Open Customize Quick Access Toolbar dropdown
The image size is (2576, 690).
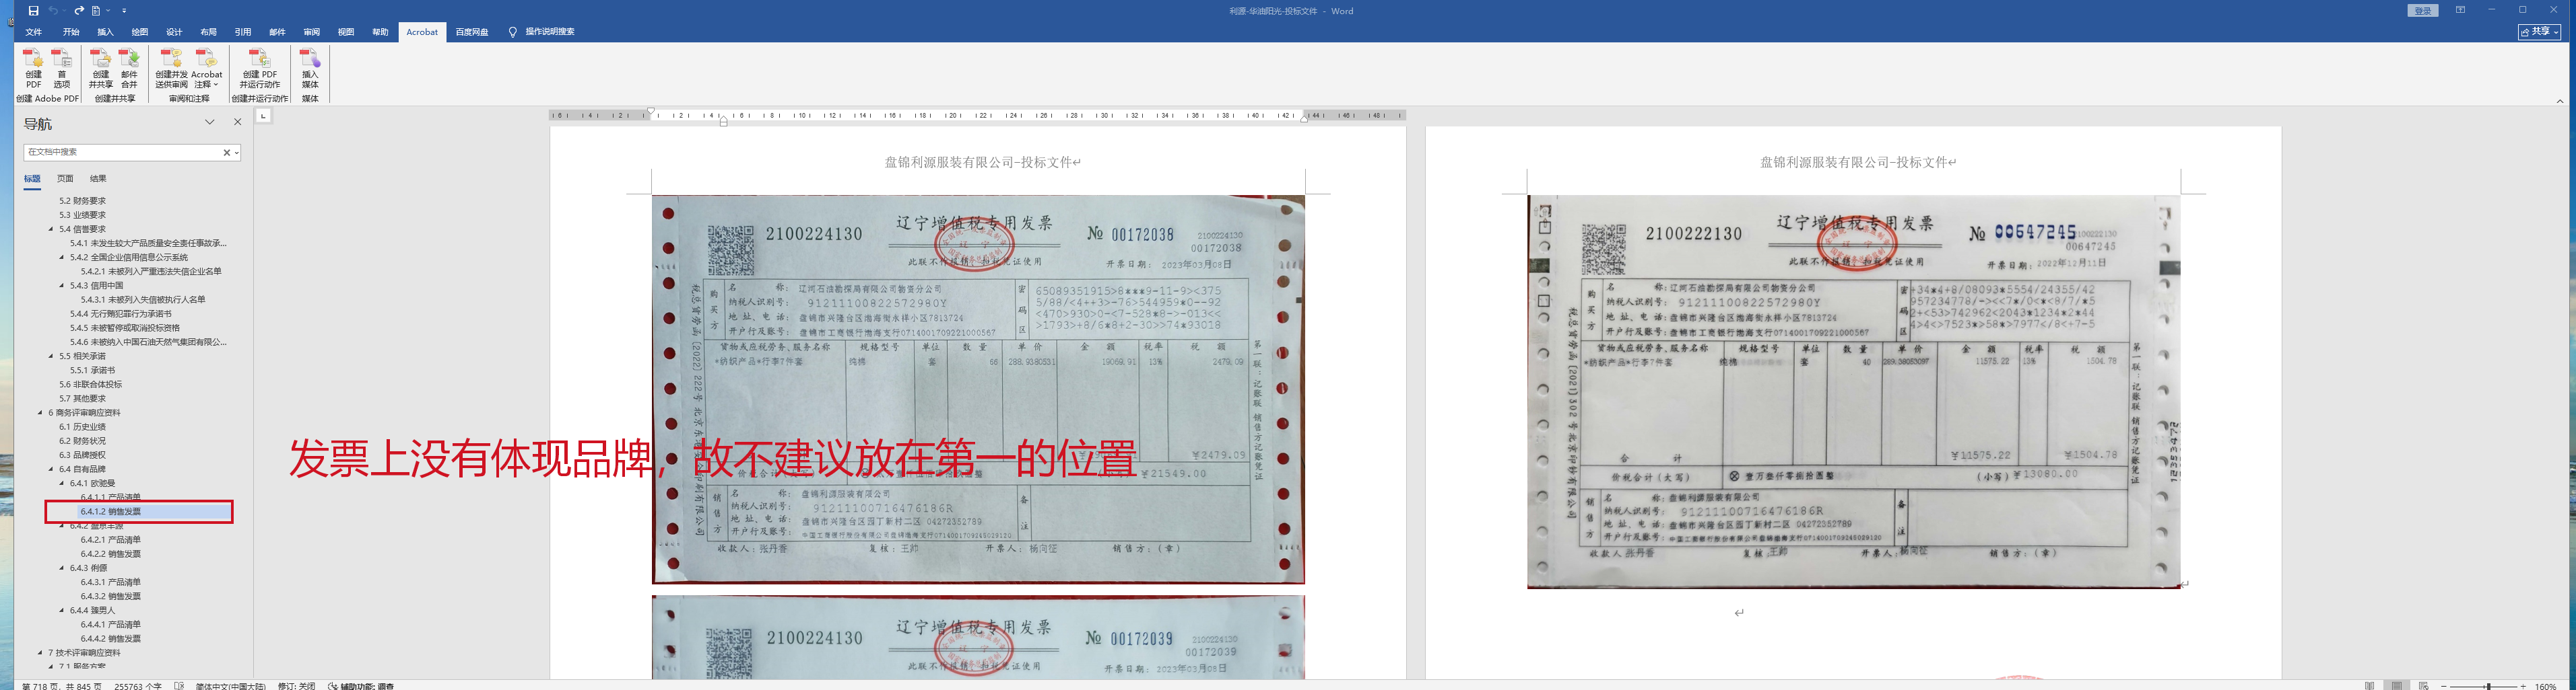pyautogui.click(x=124, y=11)
